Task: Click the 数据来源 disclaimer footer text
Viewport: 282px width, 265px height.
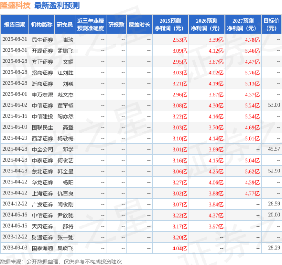Action: pos(61,261)
